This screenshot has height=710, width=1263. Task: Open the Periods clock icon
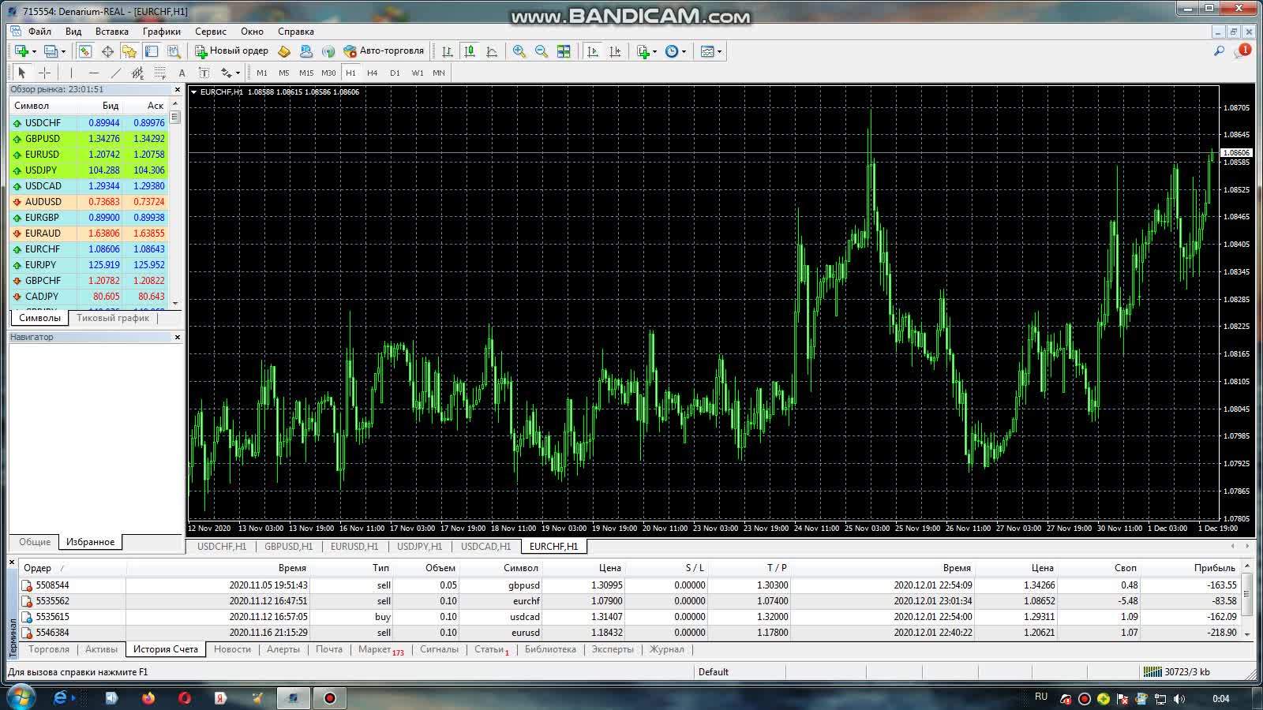coord(671,51)
